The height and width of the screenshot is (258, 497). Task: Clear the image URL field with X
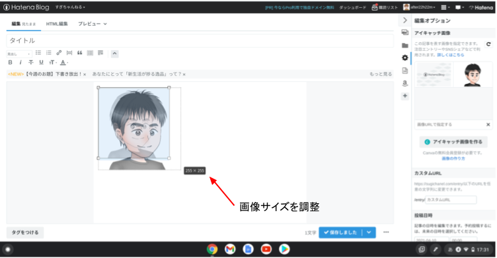pyautogui.click(x=488, y=125)
